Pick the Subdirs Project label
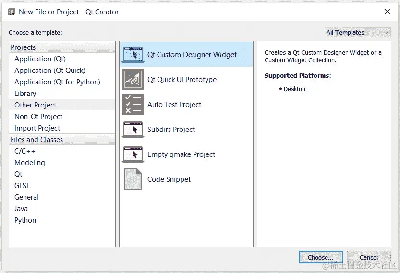 click(171, 130)
